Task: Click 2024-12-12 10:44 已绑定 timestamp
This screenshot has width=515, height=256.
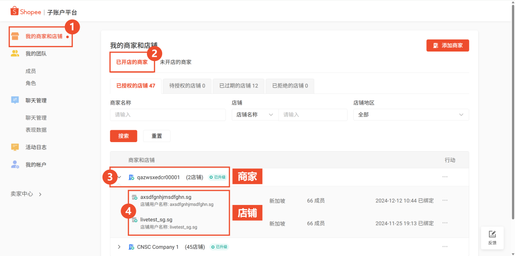Action: (405, 201)
